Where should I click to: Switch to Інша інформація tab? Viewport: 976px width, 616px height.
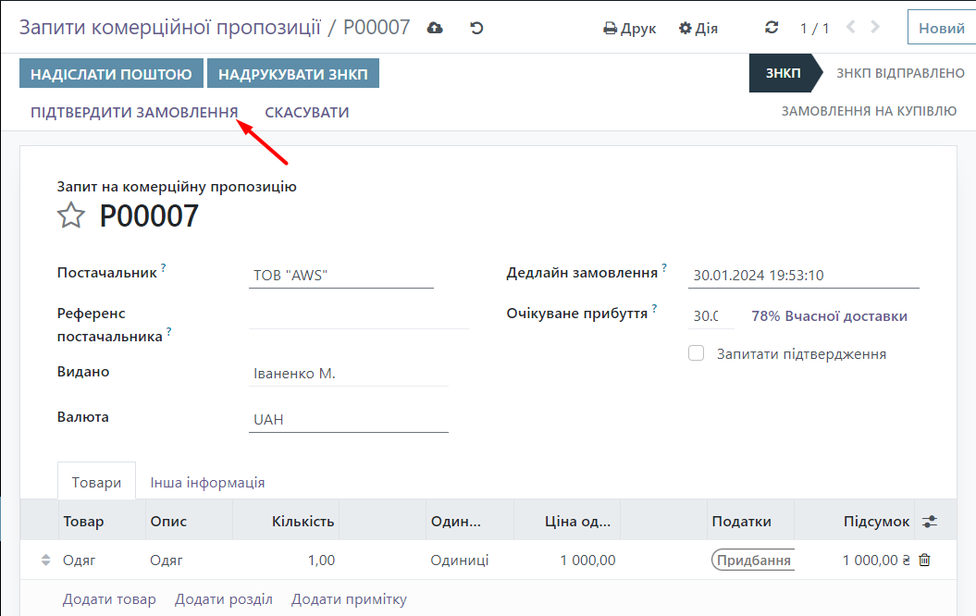click(207, 482)
